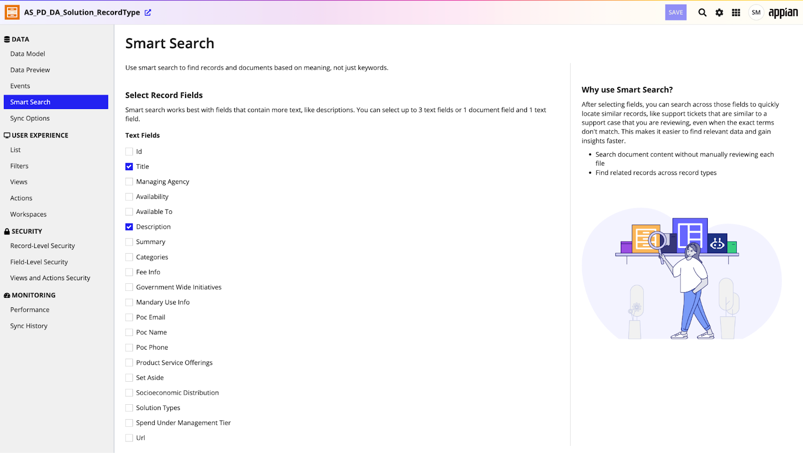
Task: Open Data Model section
Action: 28,54
